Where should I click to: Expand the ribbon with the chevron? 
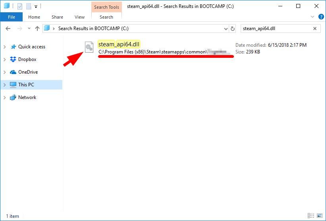tap(311, 17)
